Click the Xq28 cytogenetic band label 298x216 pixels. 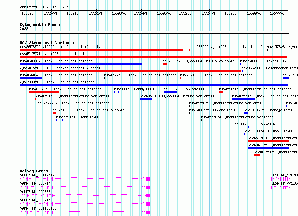(24, 29)
